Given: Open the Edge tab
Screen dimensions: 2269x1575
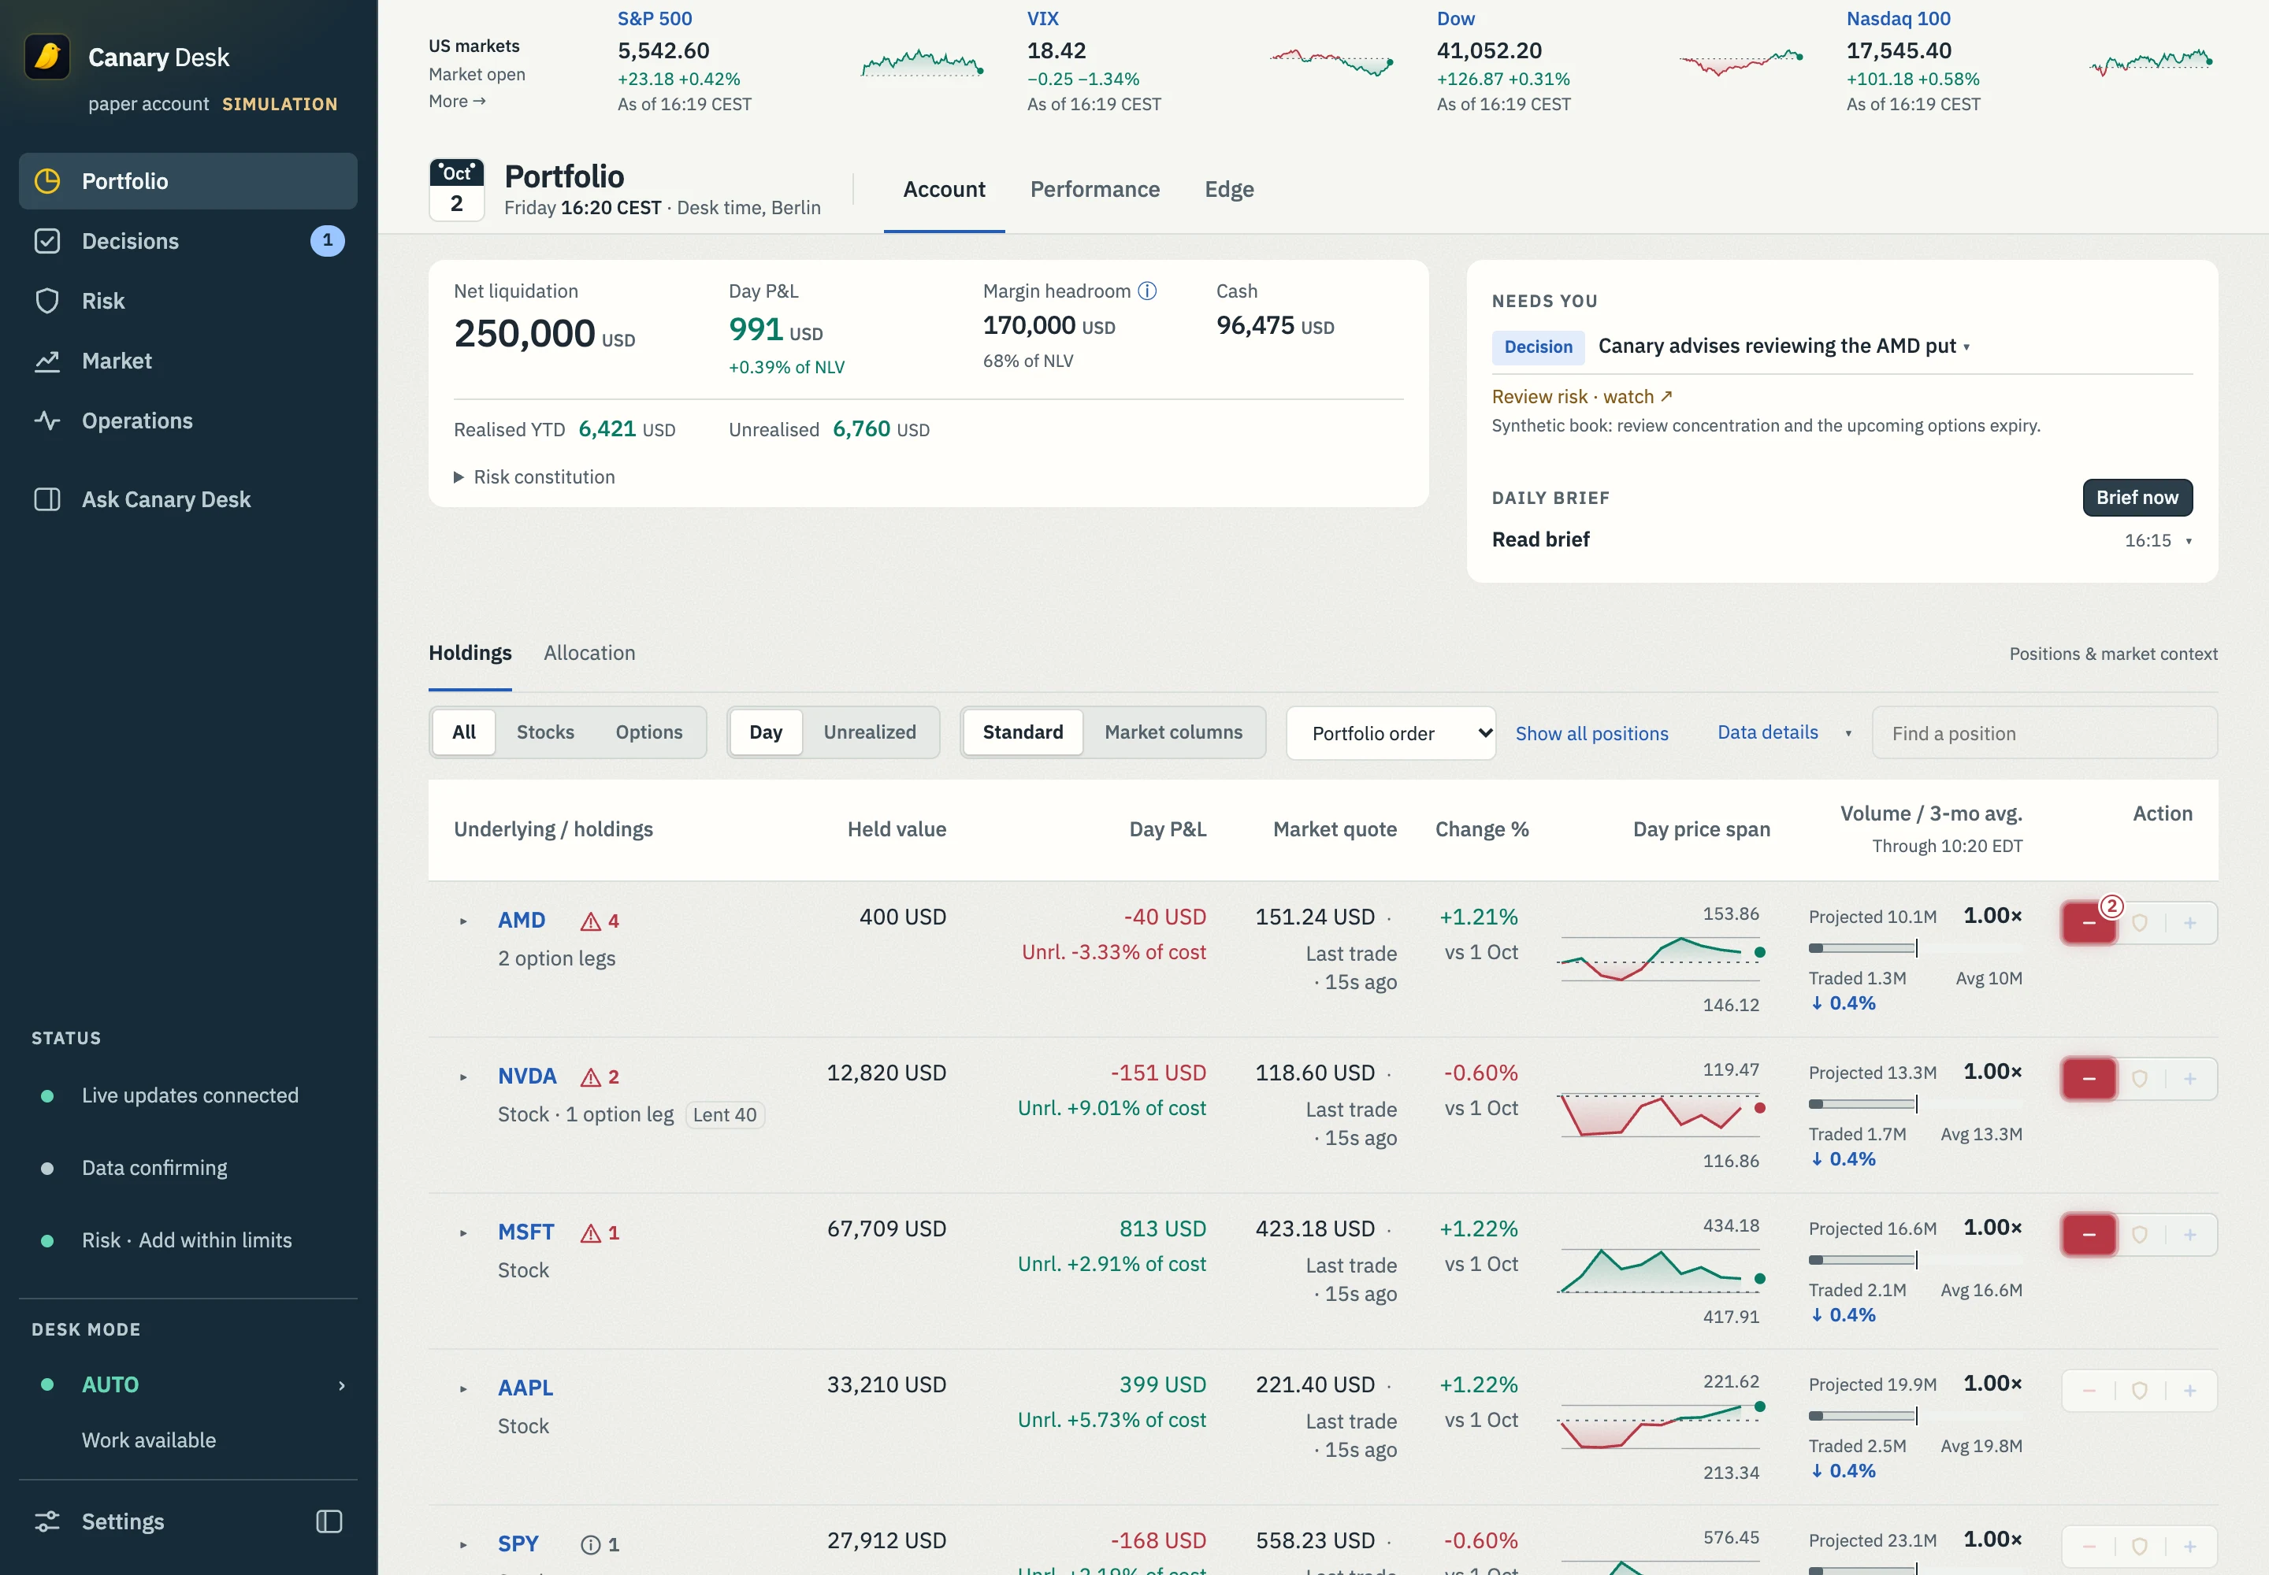Looking at the screenshot, I should tap(1228, 190).
